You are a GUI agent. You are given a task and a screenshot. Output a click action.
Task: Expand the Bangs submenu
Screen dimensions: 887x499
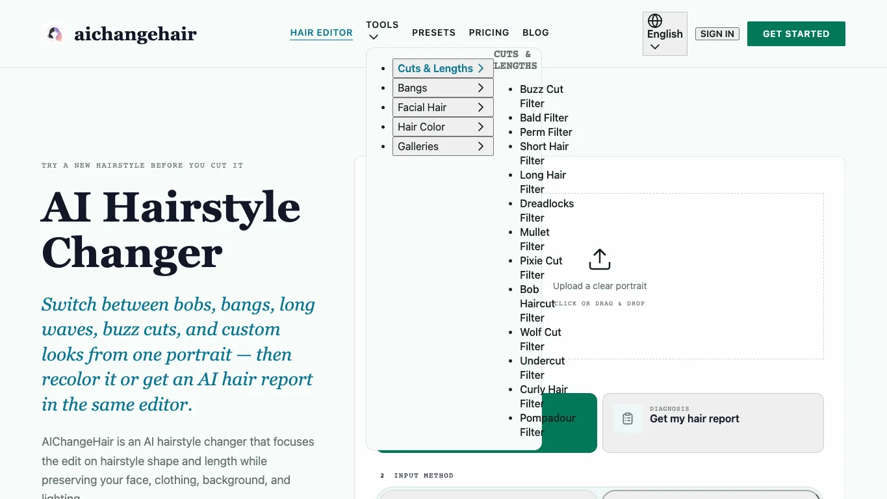[443, 88]
